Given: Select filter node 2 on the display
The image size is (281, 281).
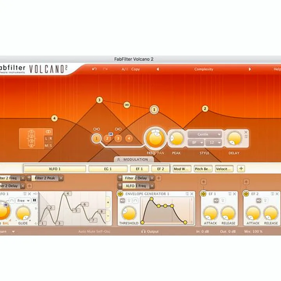Looking at the screenshot, I should pos(205,108).
